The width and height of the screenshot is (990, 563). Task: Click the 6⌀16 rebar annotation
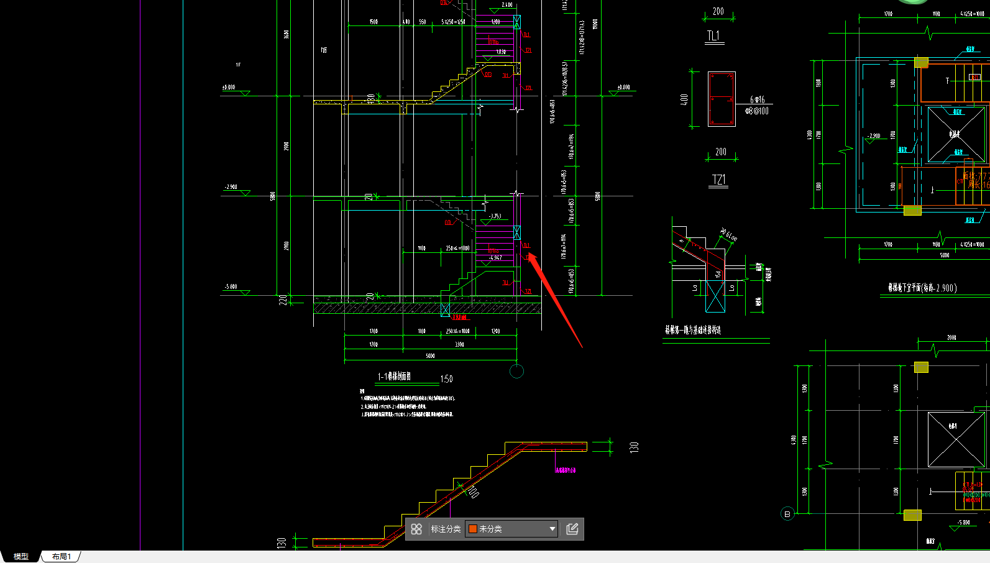click(757, 99)
